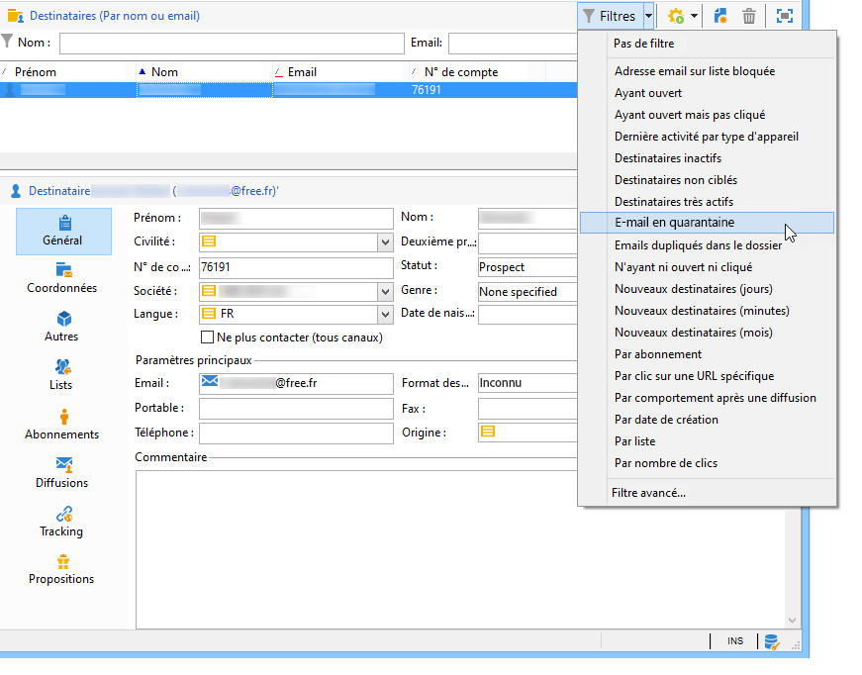Click the Origine field list icon
The height and width of the screenshot is (675, 862).
point(488,431)
